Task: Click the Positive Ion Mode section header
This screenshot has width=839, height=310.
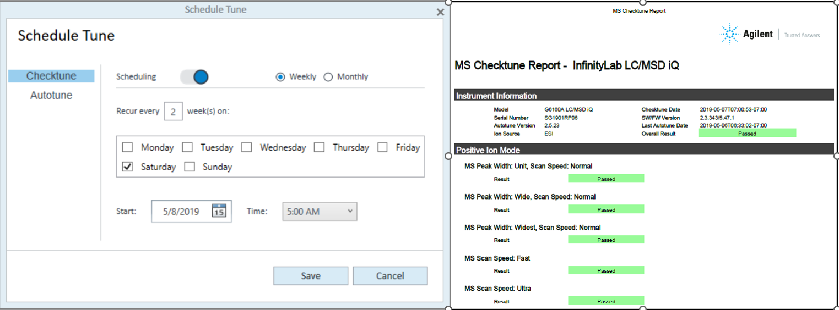Action: [x=644, y=150]
